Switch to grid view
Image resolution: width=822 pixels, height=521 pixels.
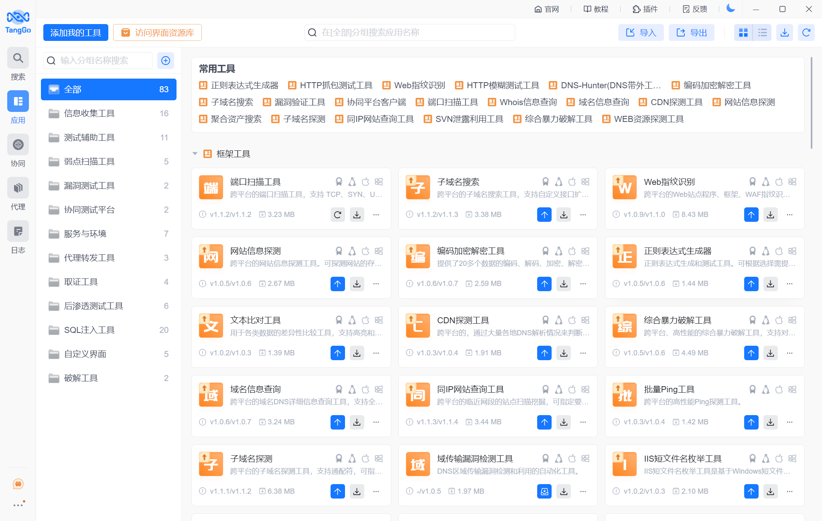(x=743, y=32)
